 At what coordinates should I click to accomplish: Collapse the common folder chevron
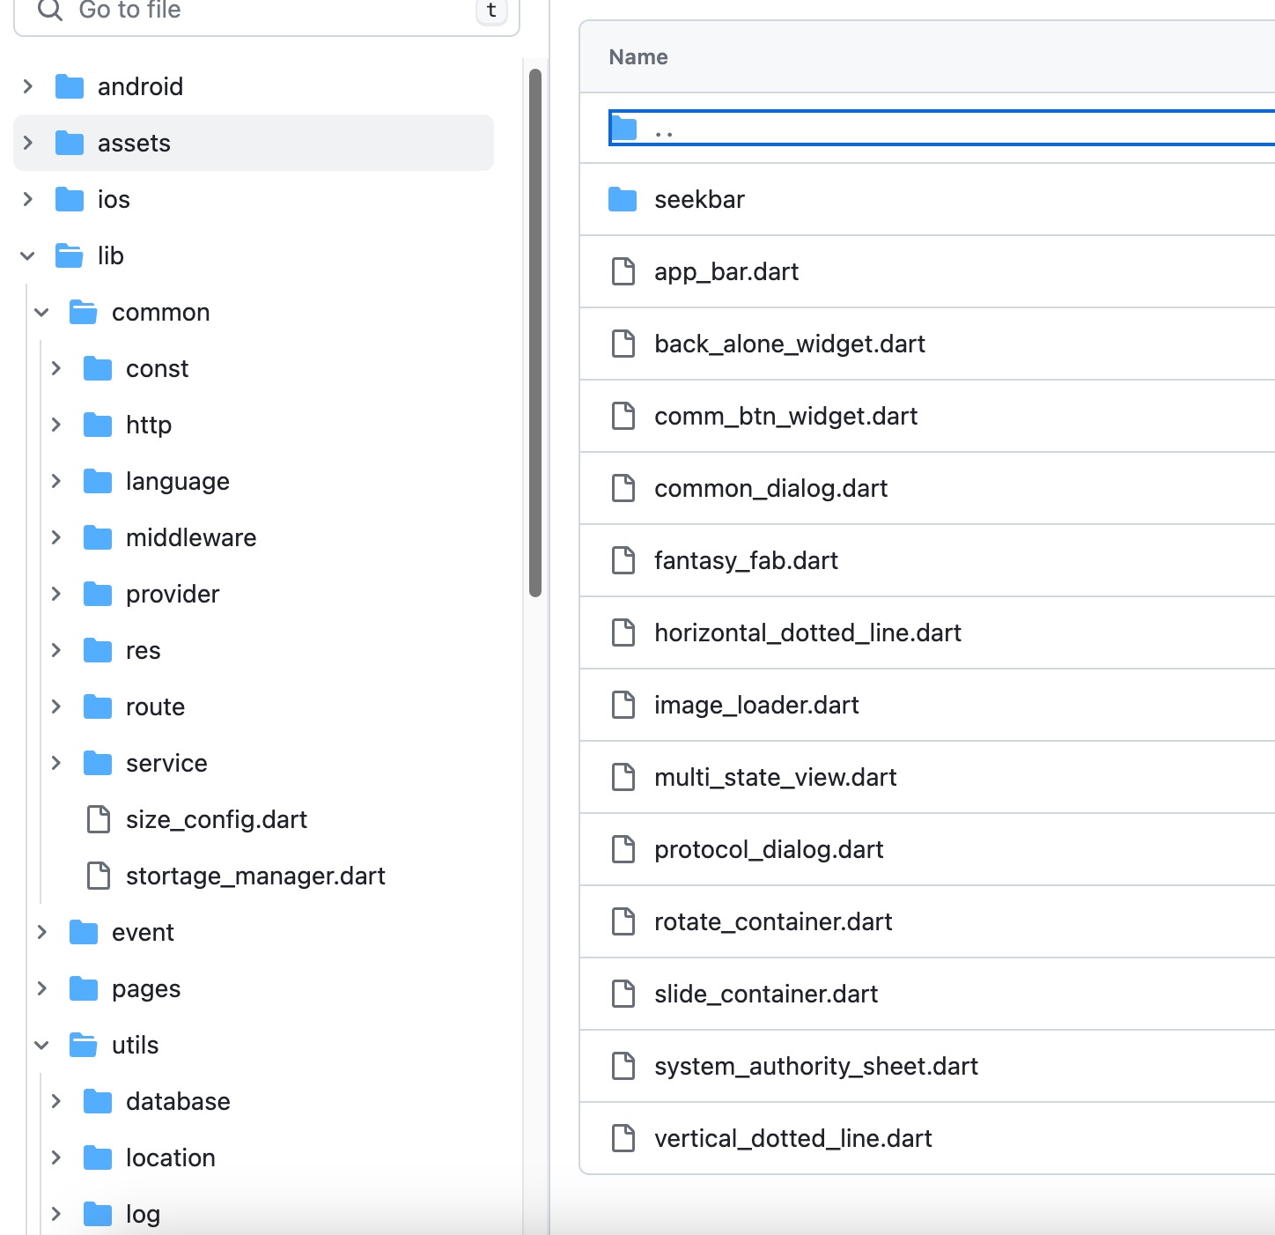(x=42, y=313)
